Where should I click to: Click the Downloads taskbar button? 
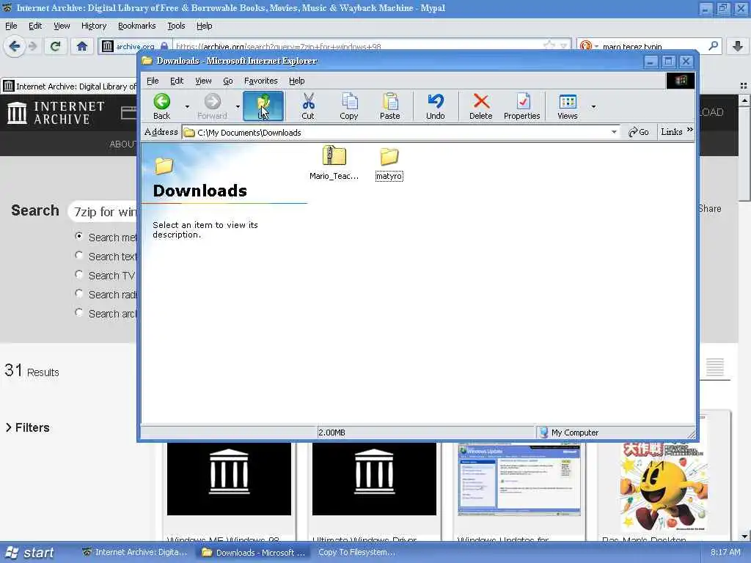[254, 553]
